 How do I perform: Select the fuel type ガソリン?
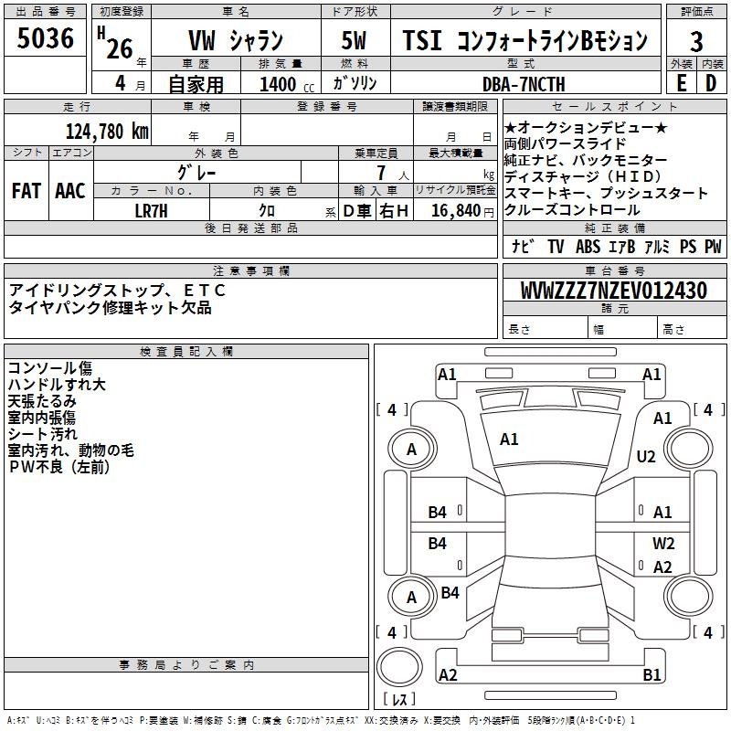[x=355, y=83]
